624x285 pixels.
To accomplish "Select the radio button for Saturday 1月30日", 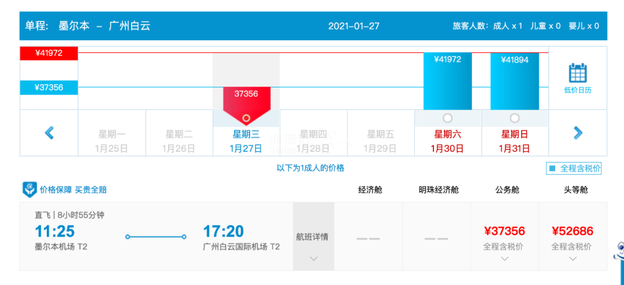I will (447, 118).
